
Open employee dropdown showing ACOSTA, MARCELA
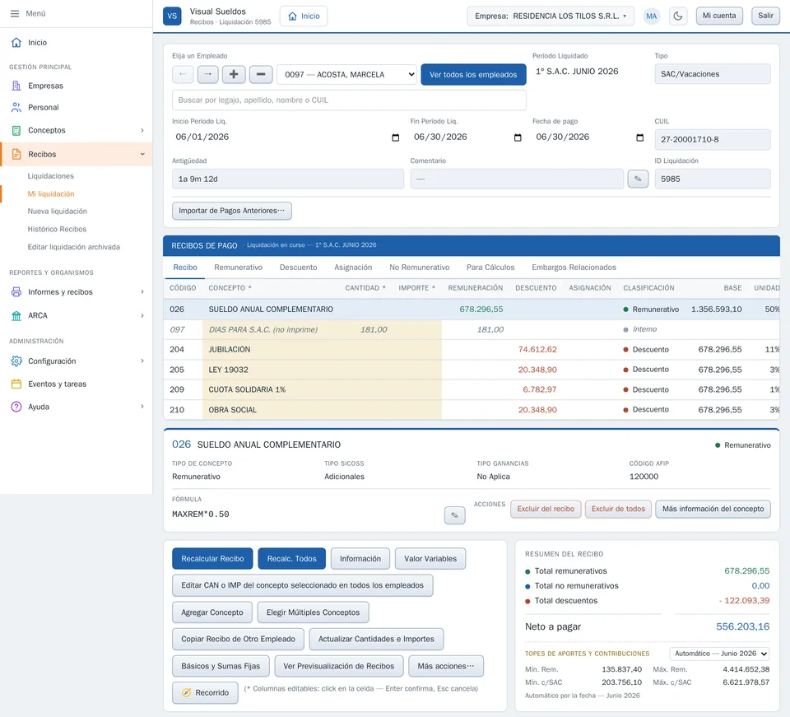pos(347,75)
